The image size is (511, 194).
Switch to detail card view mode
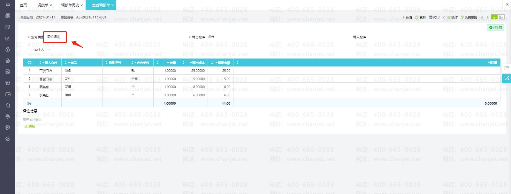(x=501, y=17)
